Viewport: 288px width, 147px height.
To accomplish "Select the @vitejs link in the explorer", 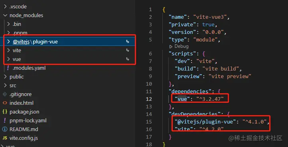I will click(21, 42).
